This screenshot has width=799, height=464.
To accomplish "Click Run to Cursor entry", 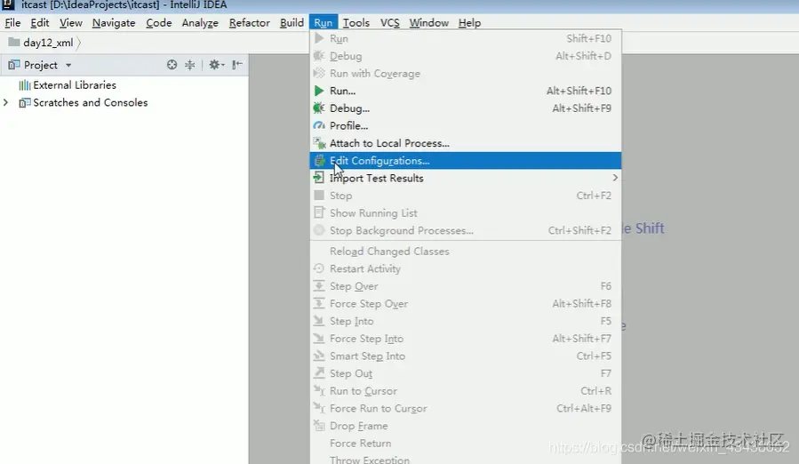I will tap(465, 391).
